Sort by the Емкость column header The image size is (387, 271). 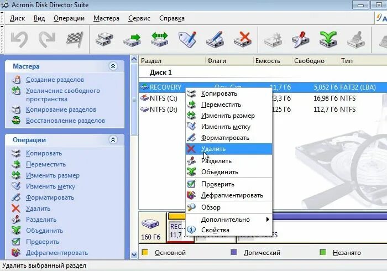pos(273,61)
